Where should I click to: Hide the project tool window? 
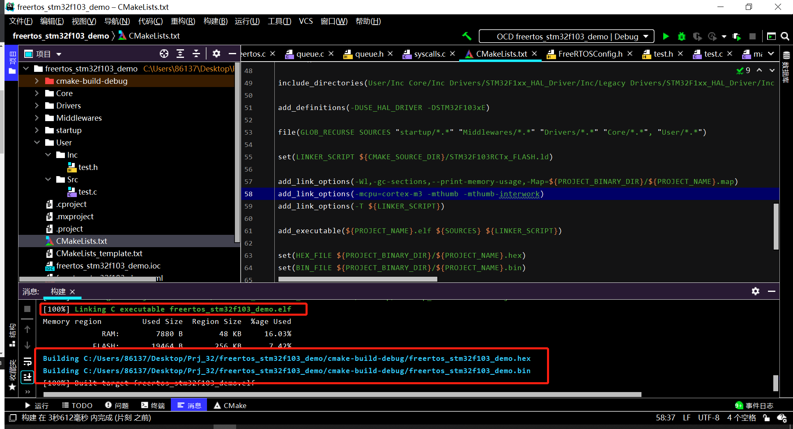pyautogui.click(x=232, y=54)
